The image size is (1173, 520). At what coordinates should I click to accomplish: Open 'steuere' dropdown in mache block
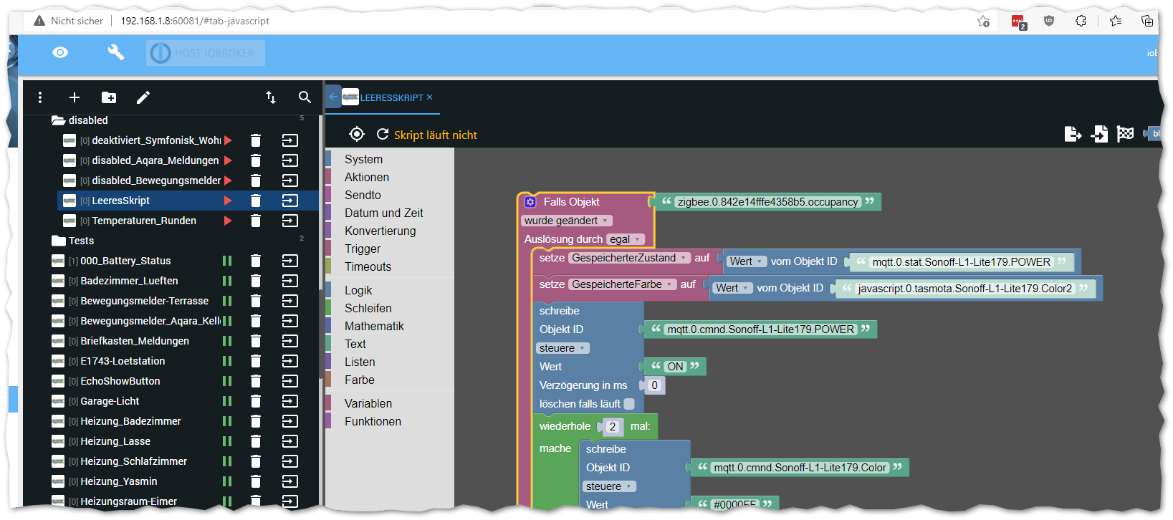click(609, 486)
